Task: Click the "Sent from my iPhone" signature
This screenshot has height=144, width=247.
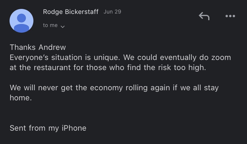Action: [48, 128]
